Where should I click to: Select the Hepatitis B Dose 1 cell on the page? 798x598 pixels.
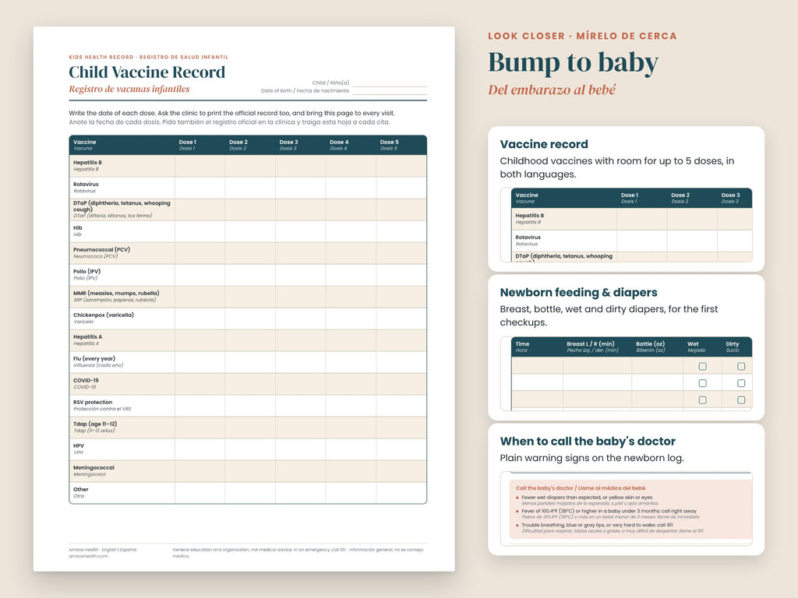199,166
